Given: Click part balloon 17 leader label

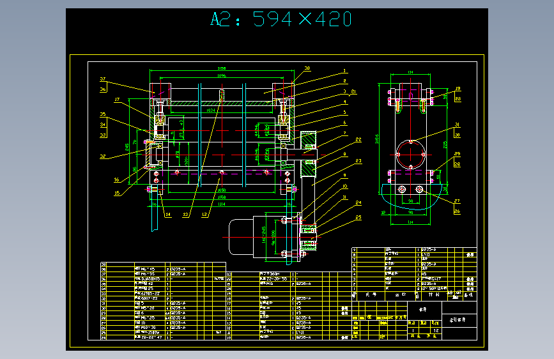Looking at the screenshot, I should 117,100.
